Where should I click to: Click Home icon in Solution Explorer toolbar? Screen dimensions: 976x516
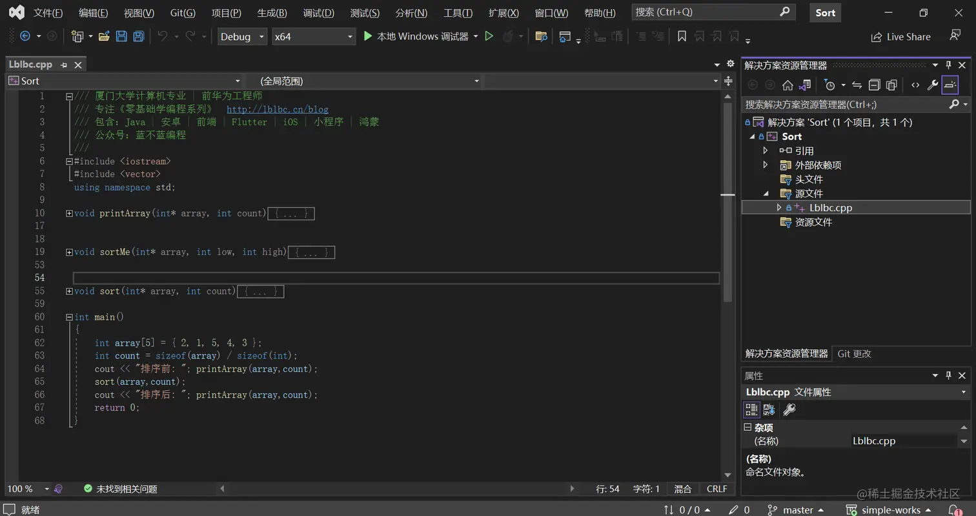(788, 85)
